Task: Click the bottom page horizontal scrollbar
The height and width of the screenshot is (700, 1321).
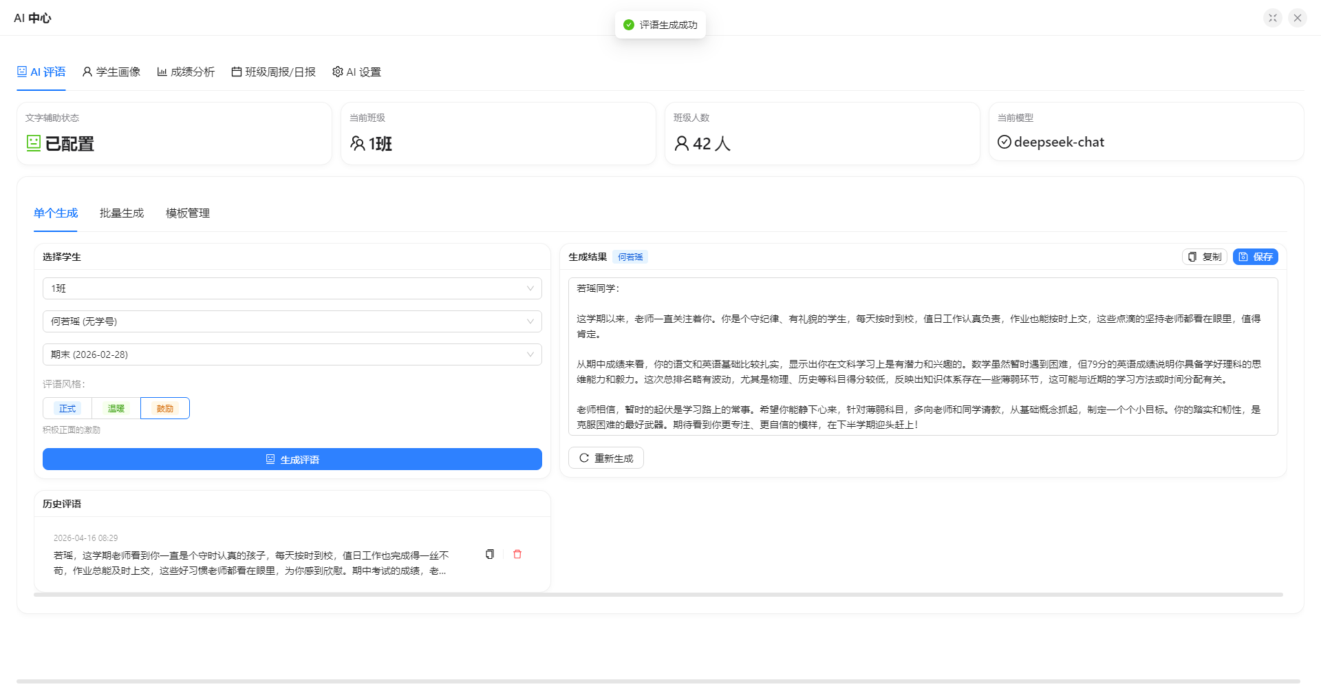Action: click(x=658, y=681)
